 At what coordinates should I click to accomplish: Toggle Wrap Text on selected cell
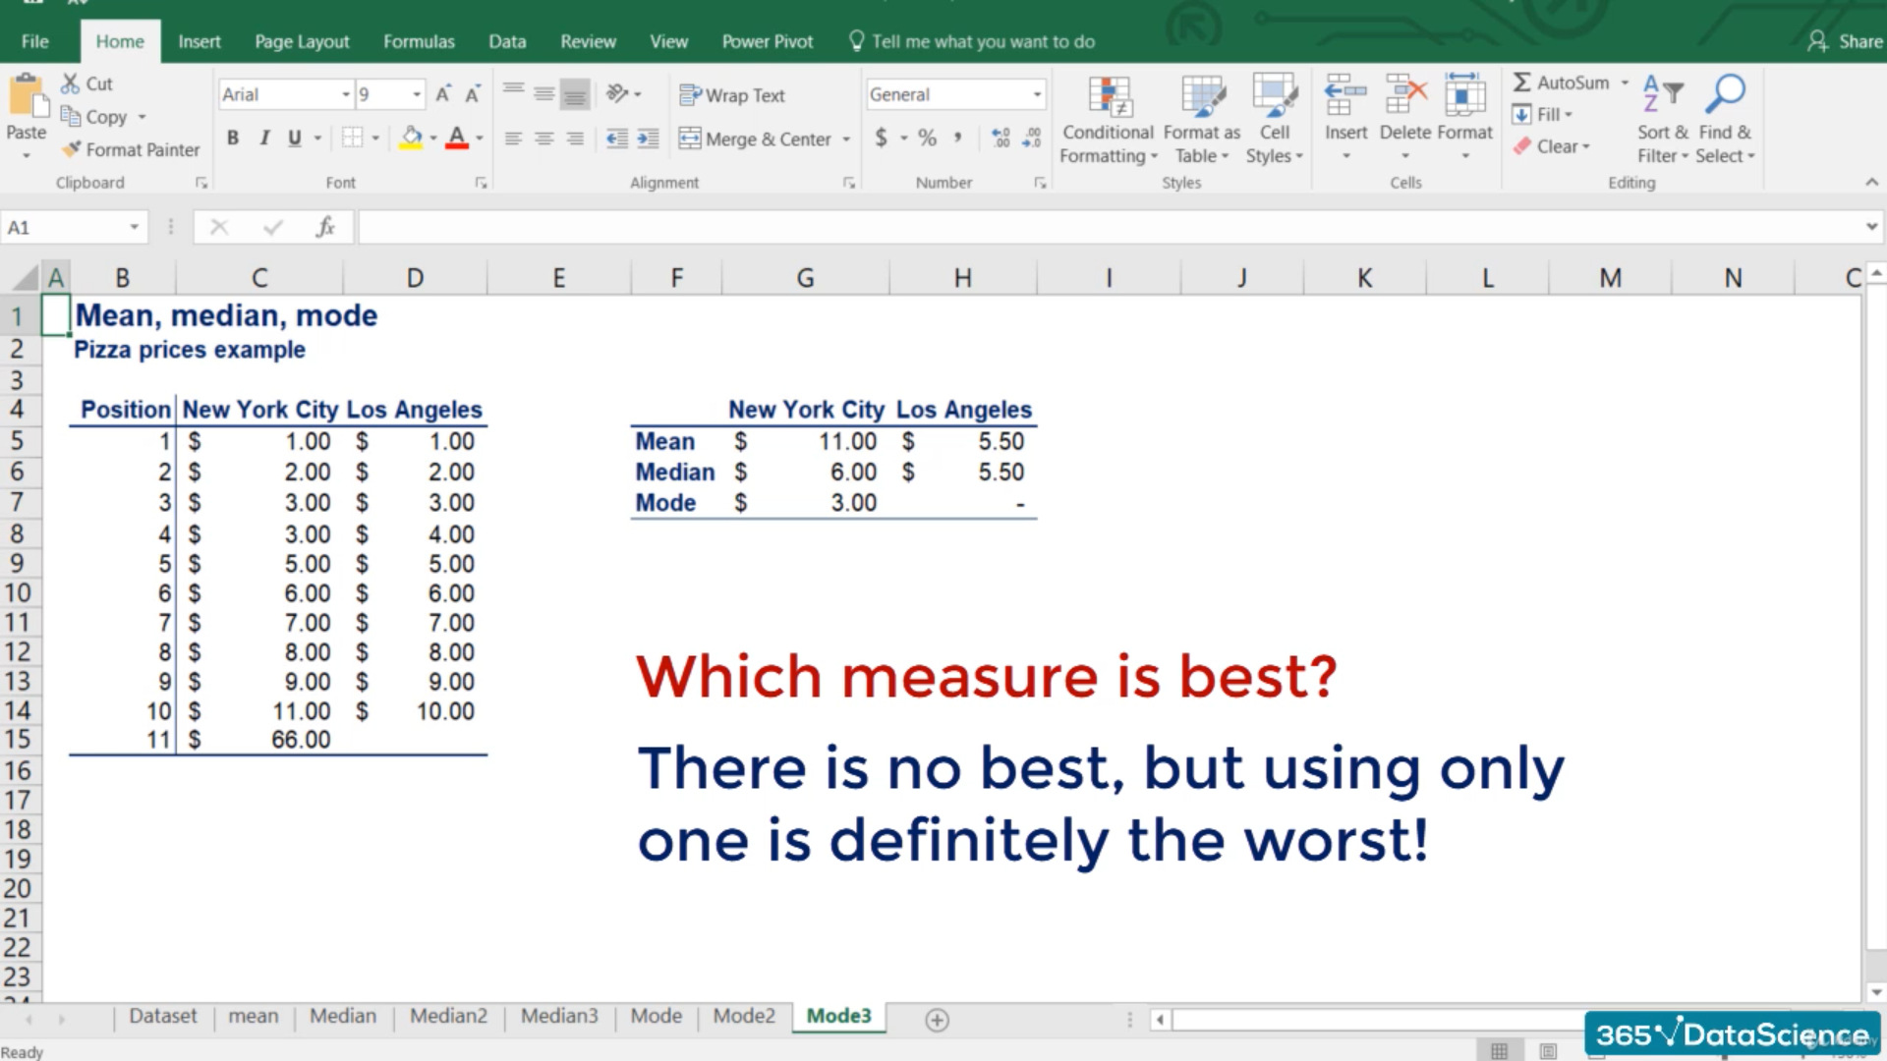point(732,95)
